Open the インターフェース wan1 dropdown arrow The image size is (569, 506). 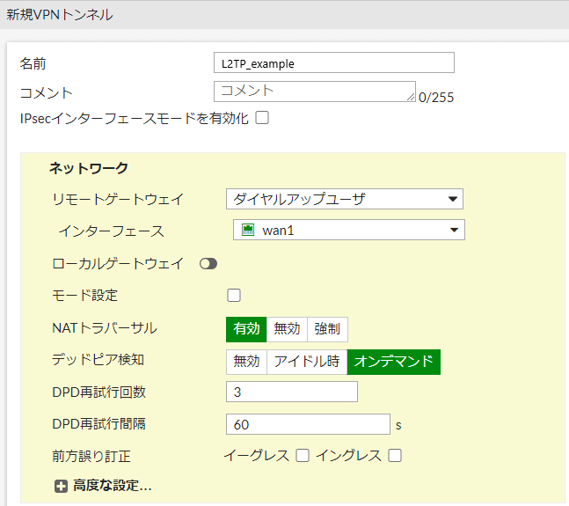click(454, 230)
